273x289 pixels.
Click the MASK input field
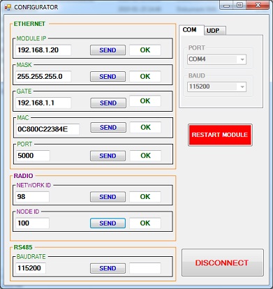point(43,77)
